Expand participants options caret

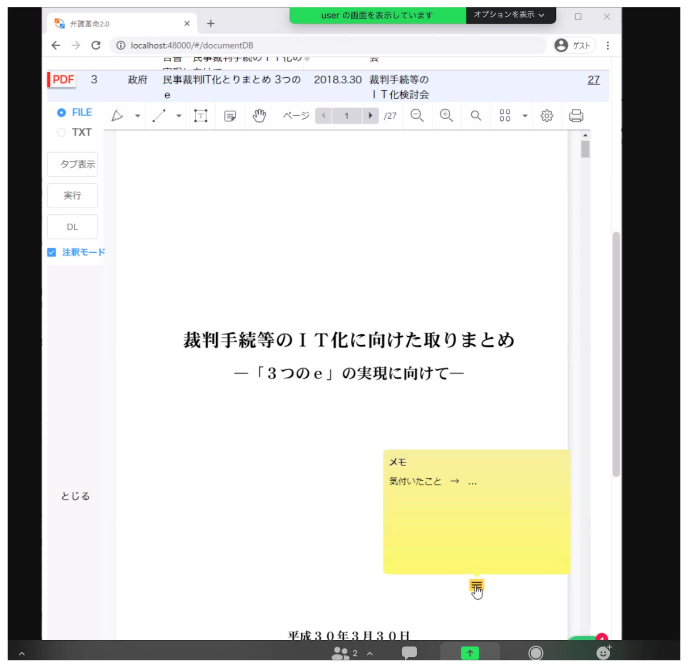(x=370, y=653)
